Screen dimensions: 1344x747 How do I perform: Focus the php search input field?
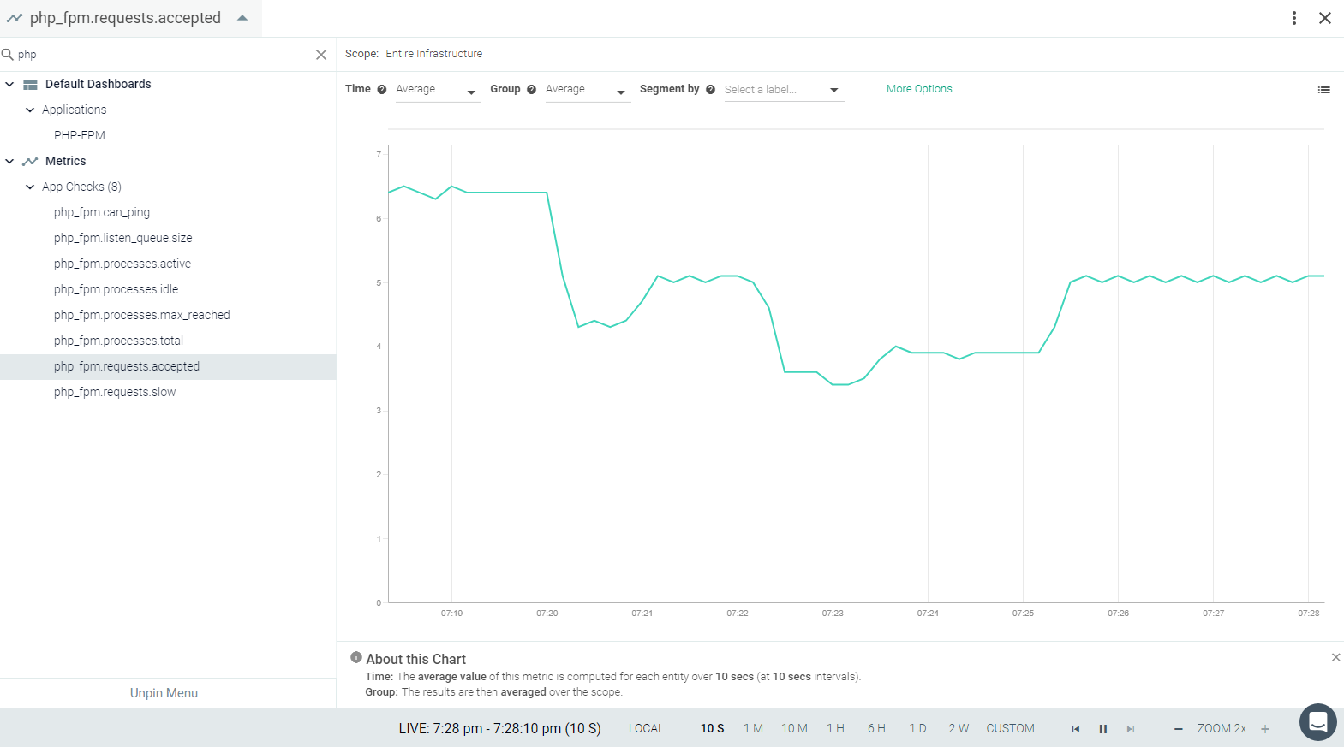pyautogui.click(x=163, y=55)
